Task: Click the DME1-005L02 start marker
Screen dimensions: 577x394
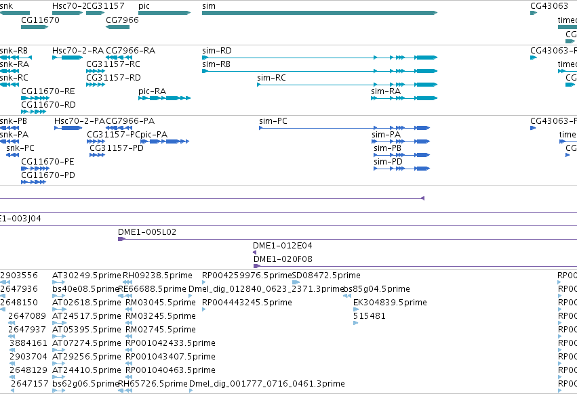Action: (x=121, y=239)
